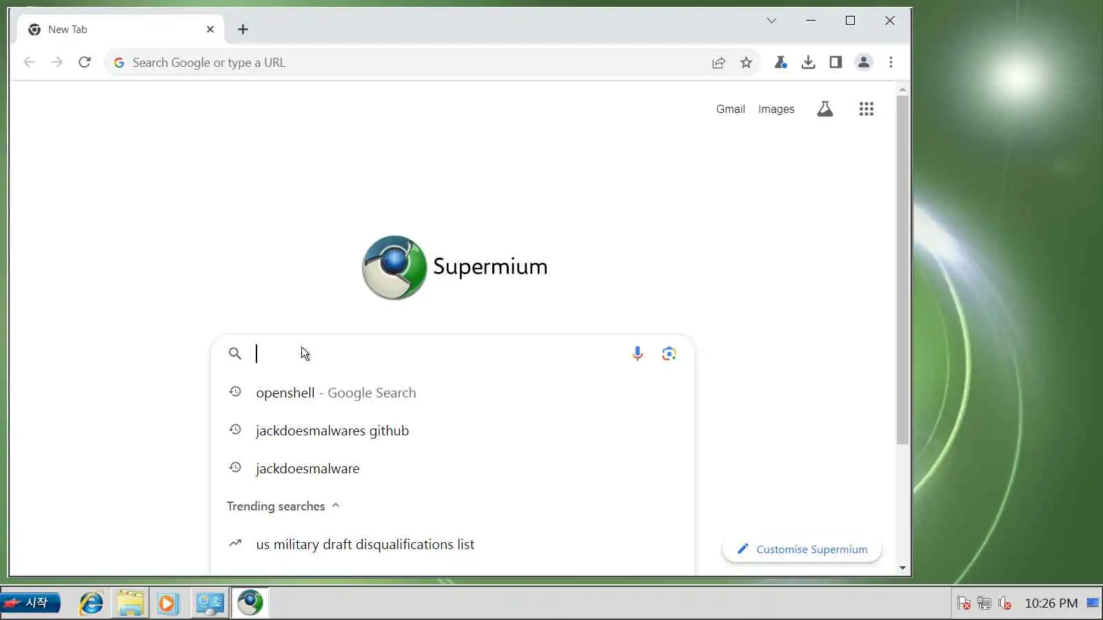The height and width of the screenshot is (620, 1103).
Task: Open the 시작 start button
Action: coord(30,603)
